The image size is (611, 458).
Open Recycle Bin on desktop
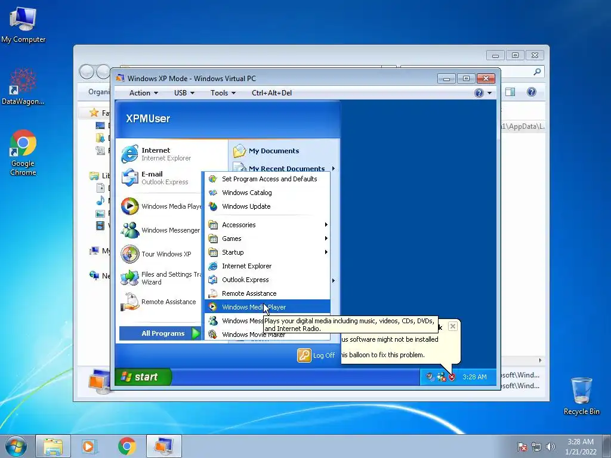point(581,396)
